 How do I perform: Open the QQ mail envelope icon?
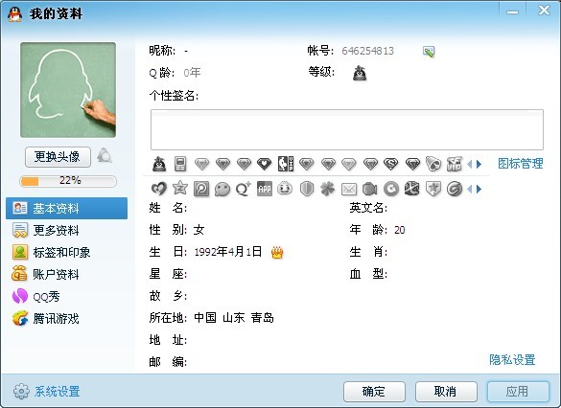[349, 190]
